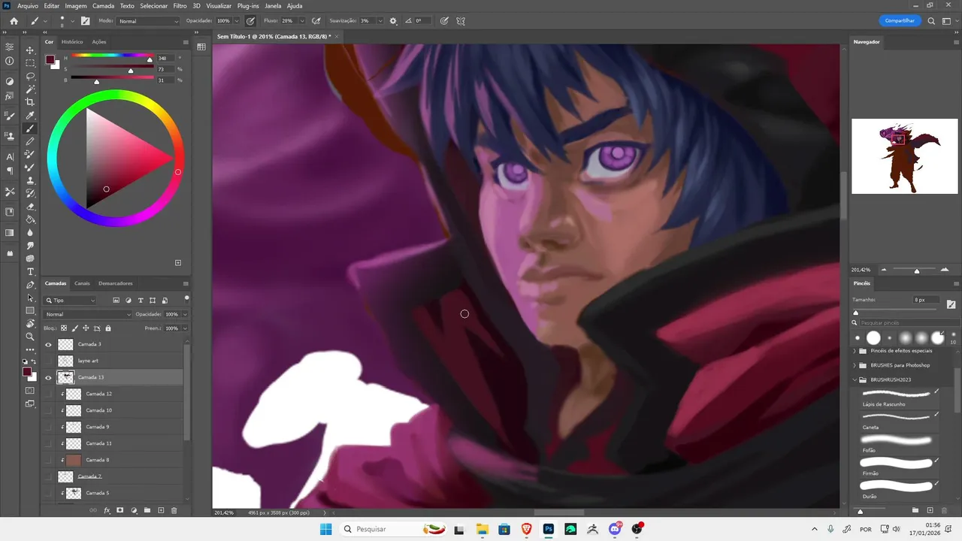
Task: Switch to the Histórico tab
Action: pyautogui.click(x=72, y=42)
